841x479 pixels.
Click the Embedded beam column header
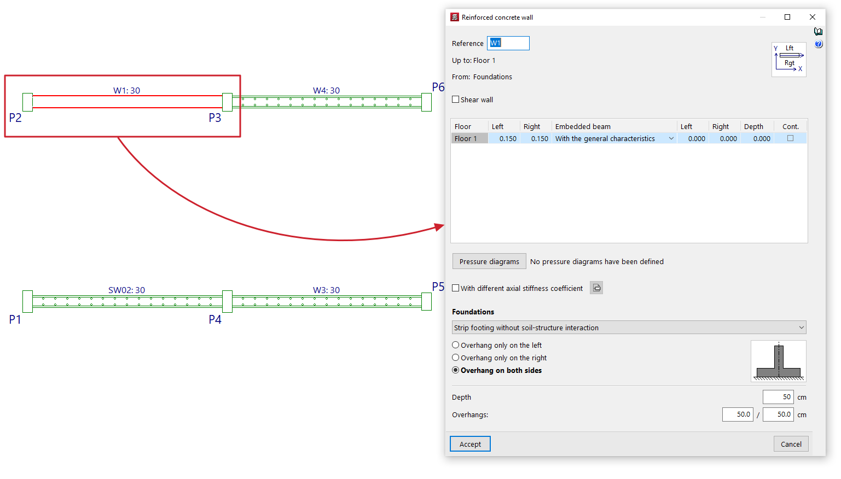tap(614, 126)
